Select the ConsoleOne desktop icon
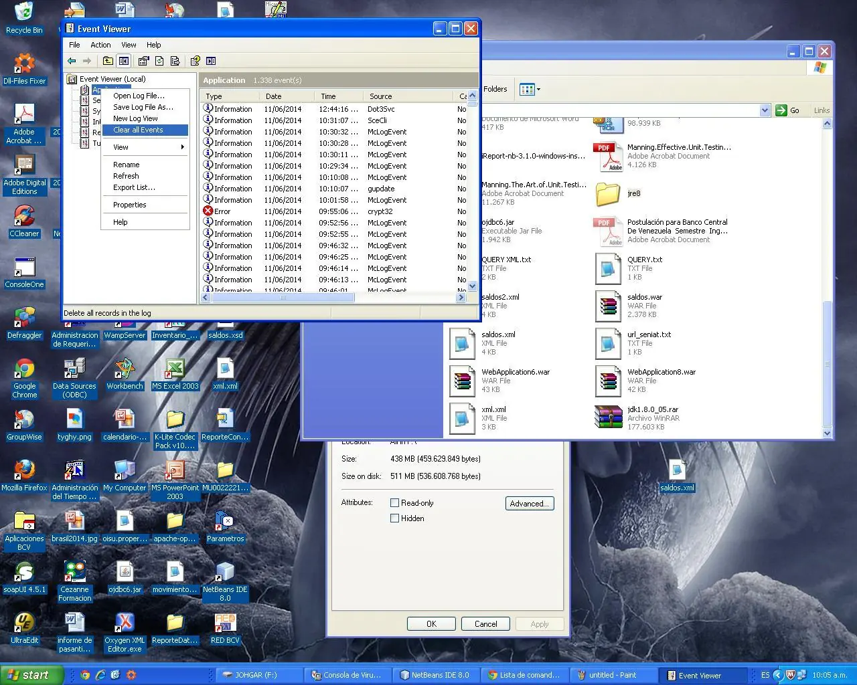Screen dimensions: 857x685 click(24, 272)
